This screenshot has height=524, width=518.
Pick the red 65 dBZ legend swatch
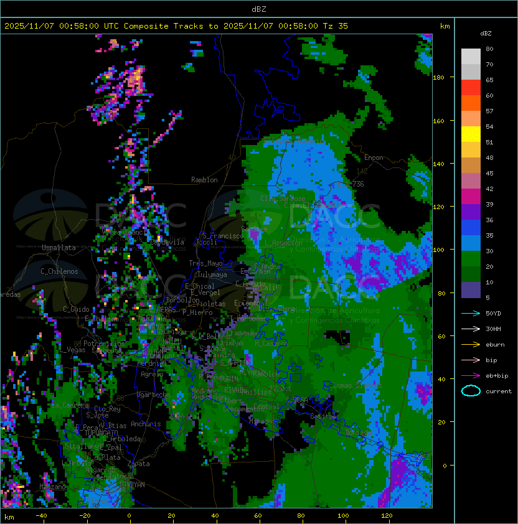coord(471,88)
